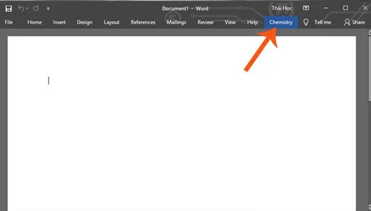Screen dimensions: 371x211
Task: Open the Undo history dropdown arrow
Action: pyautogui.click(x=27, y=9)
